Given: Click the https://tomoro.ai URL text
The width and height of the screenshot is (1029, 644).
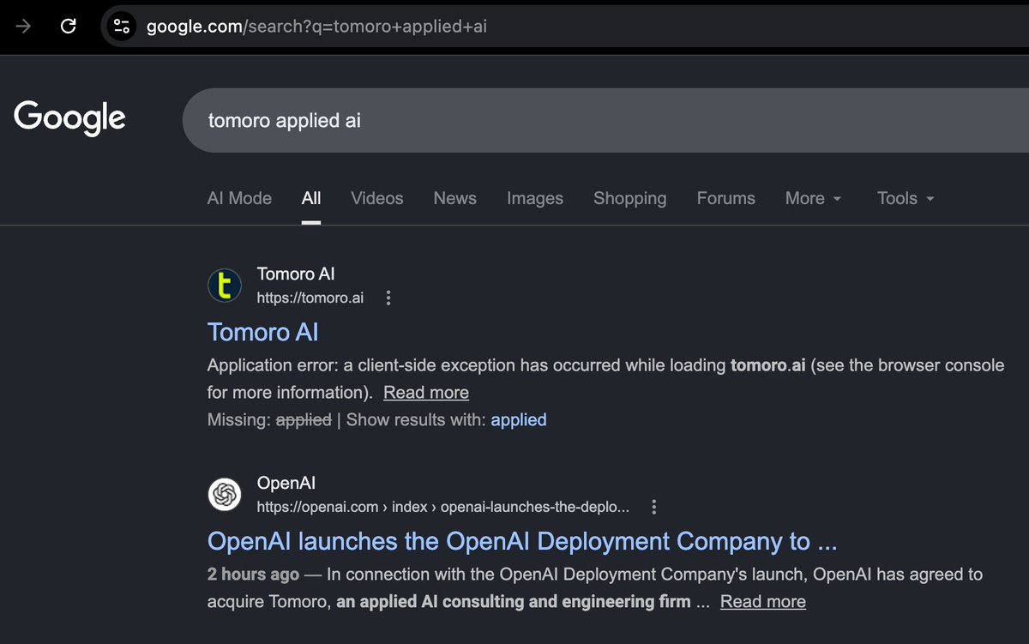Looking at the screenshot, I should [x=310, y=298].
